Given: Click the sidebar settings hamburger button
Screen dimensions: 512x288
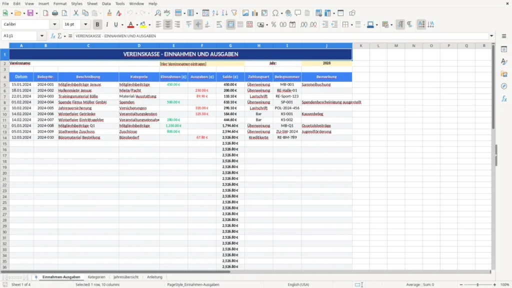Looking at the screenshot, I should (504, 36).
